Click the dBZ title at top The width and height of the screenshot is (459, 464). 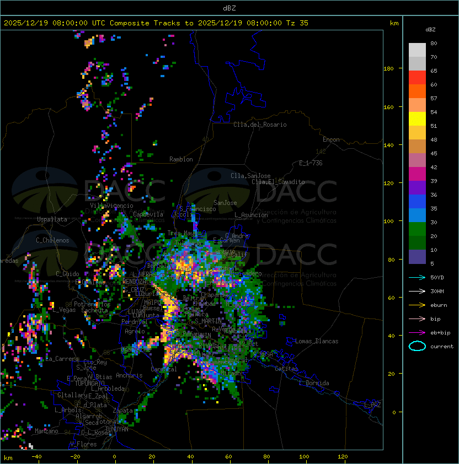click(x=229, y=8)
